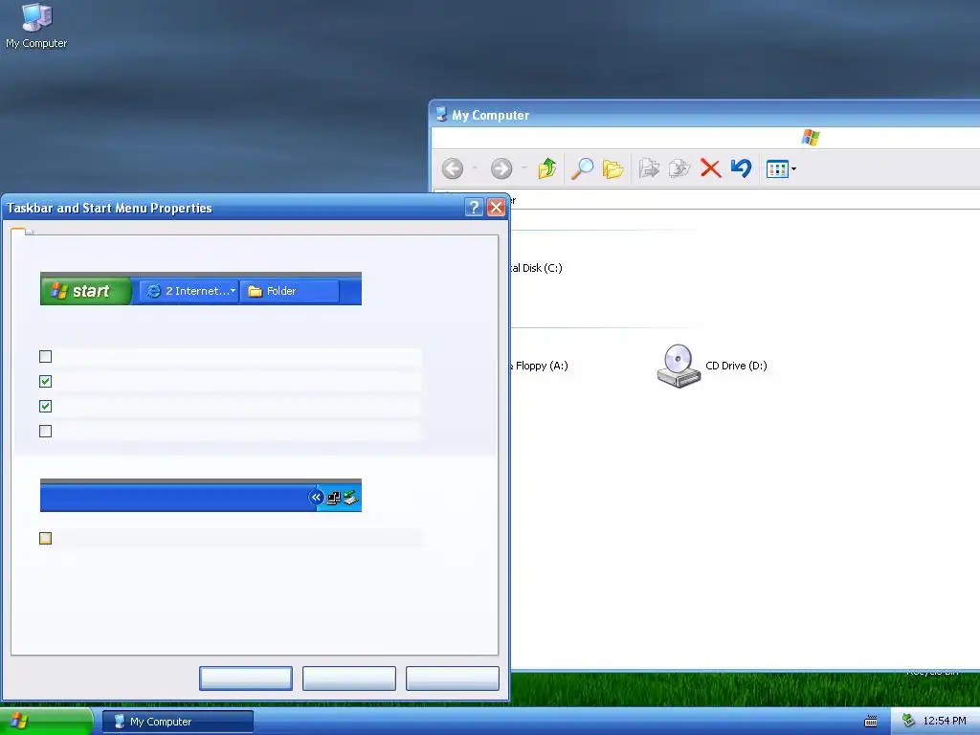Image resolution: width=980 pixels, height=735 pixels.
Task: Select the CD Drive (D:) icon
Action: click(x=679, y=366)
